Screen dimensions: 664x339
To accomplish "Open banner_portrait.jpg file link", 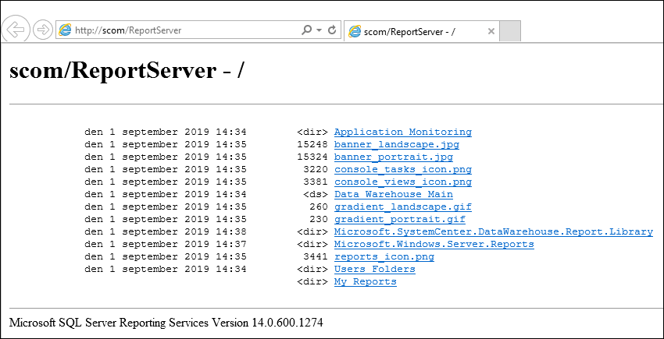I will [394, 157].
